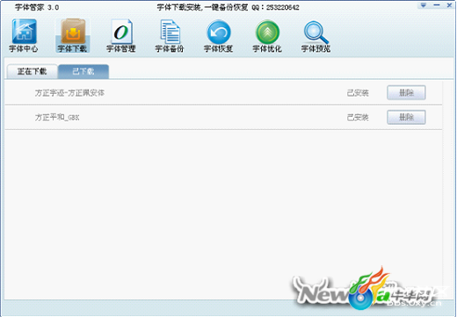The height and width of the screenshot is (317, 457).
Task: Click 已安装 status for 方正平和_GBK
Action: pos(358,118)
